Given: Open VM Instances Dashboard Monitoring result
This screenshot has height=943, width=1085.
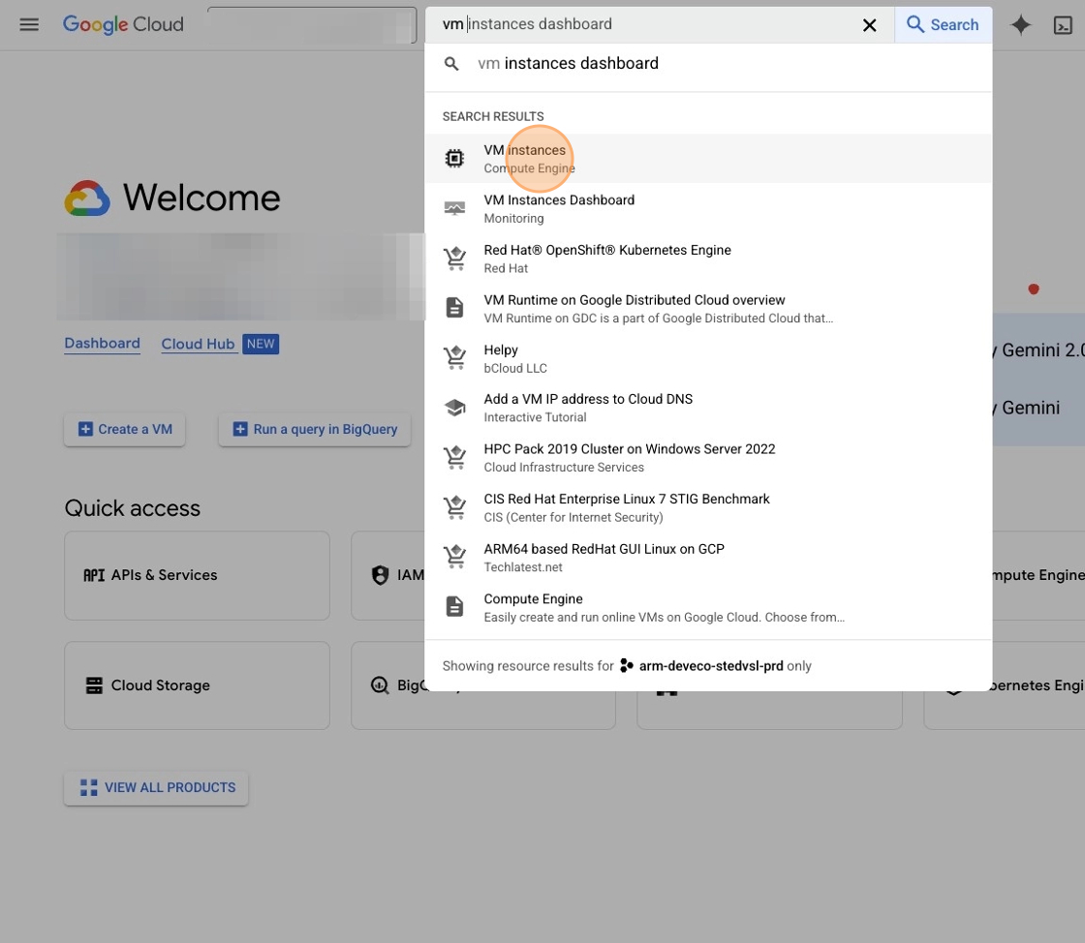Looking at the screenshot, I should tap(708, 209).
